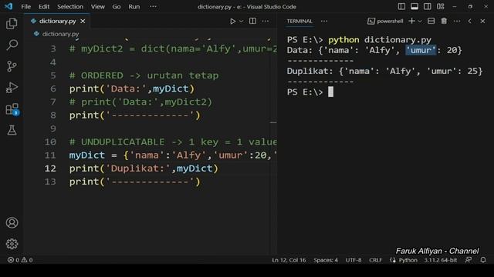Click dictionary.py in the breadcrumb
This screenshot has width=494, height=277.
[x=60, y=34]
